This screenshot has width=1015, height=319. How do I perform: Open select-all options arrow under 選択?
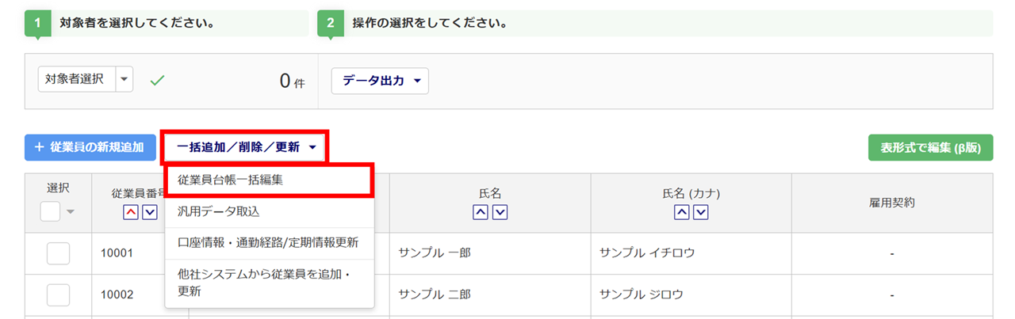pos(70,212)
